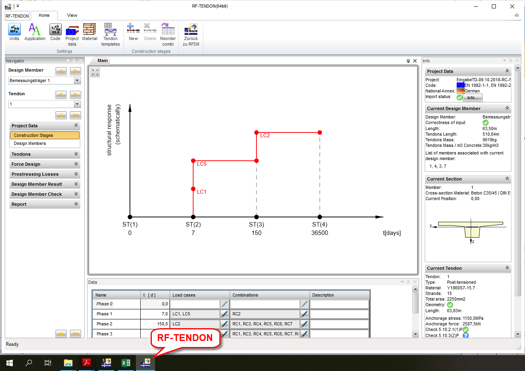The image size is (525, 371).
Task: Click the Info button in Project Data panel
Action: (x=472, y=97)
